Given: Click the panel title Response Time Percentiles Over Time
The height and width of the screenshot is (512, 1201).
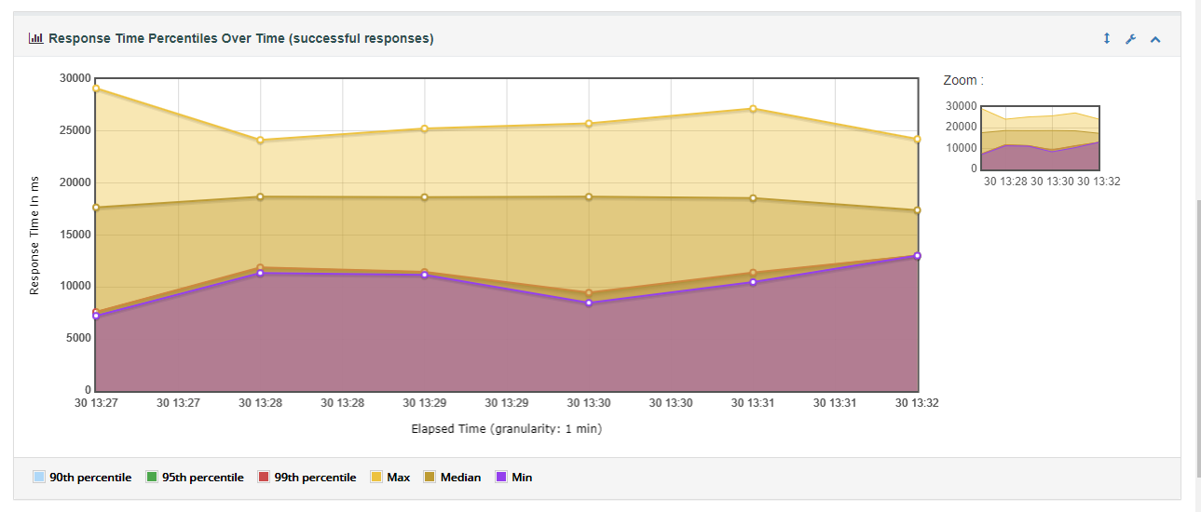Looking at the screenshot, I should pos(240,38).
